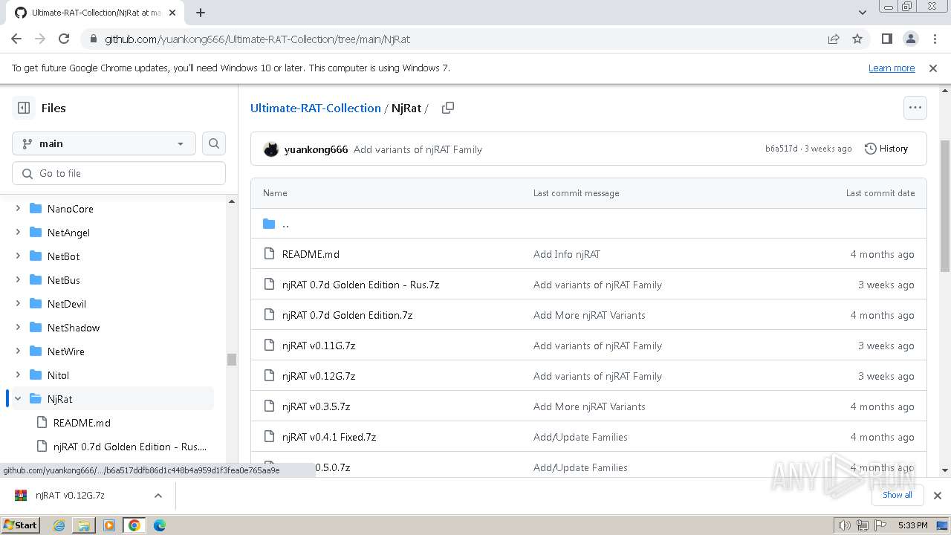Click the README.md row file icon

269,254
